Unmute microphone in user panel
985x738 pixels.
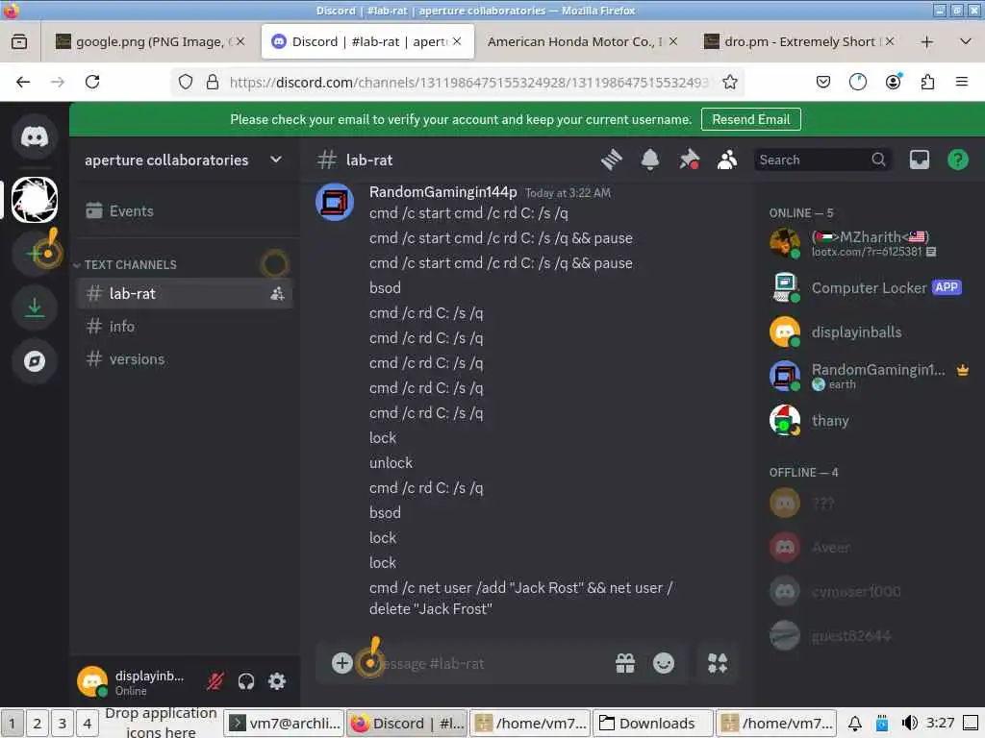(x=215, y=681)
